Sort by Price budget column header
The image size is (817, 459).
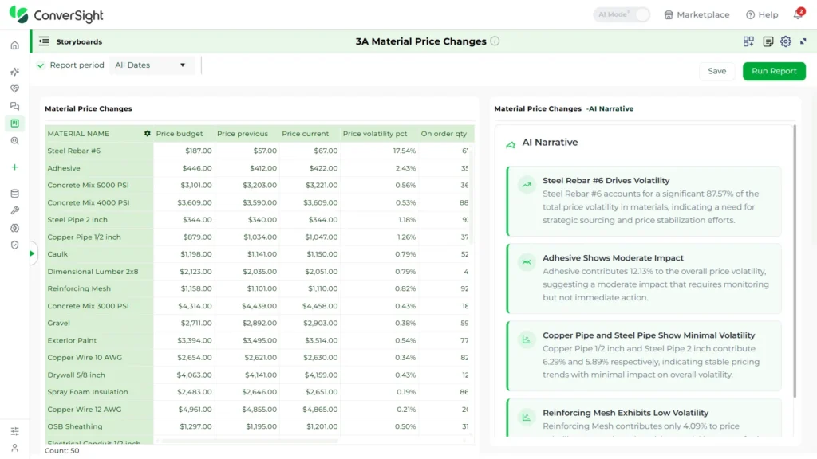pos(180,134)
